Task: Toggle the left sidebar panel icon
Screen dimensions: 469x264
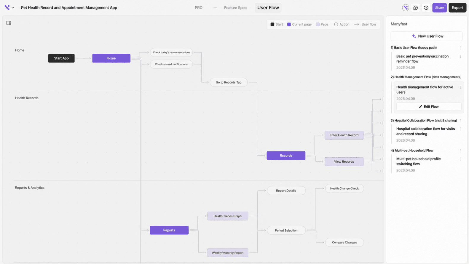Action: click(x=9, y=23)
